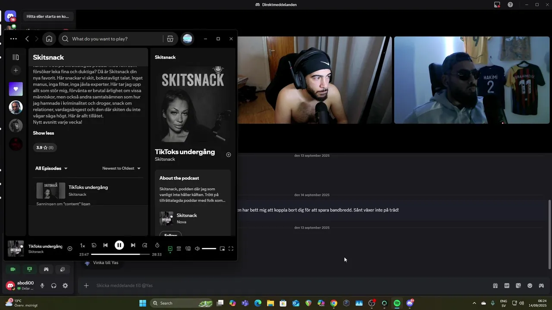
Task: Open Spotify Home
Action: pyautogui.click(x=49, y=39)
